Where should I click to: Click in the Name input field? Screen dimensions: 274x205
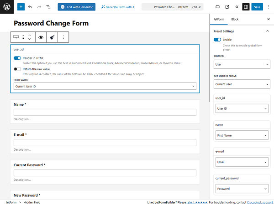click(x=105, y=112)
